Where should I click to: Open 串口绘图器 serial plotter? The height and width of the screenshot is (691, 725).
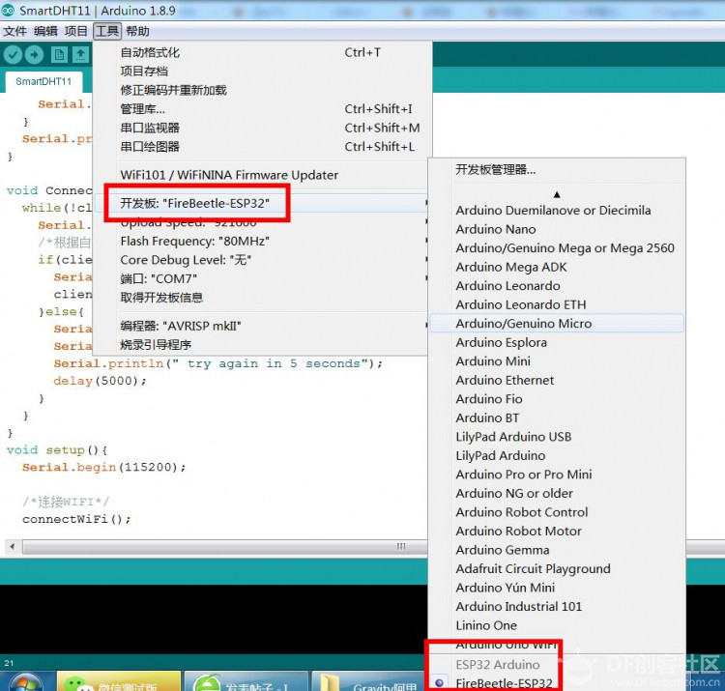[x=263, y=147]
